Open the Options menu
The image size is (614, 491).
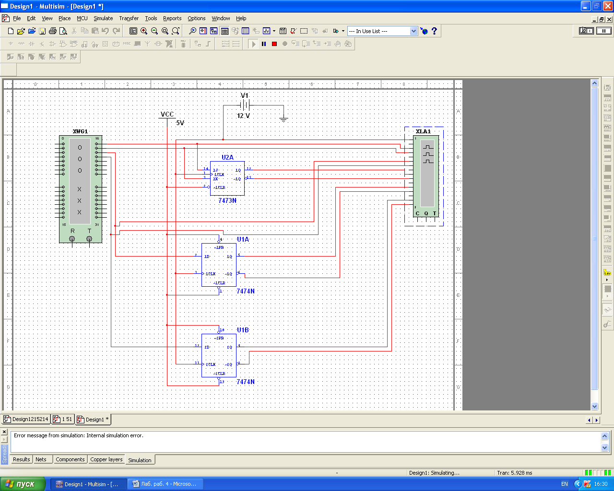pyautogui.click(x=197, y=18)
